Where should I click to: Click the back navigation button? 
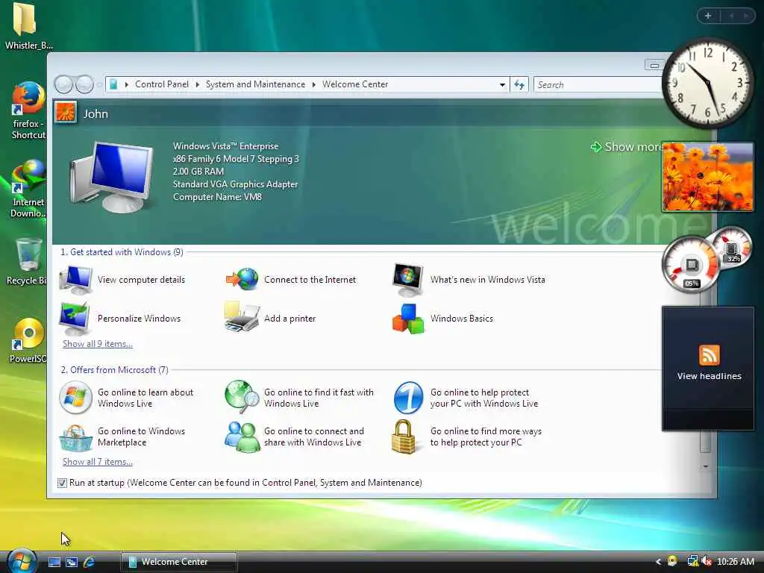[x=63, y=85]
